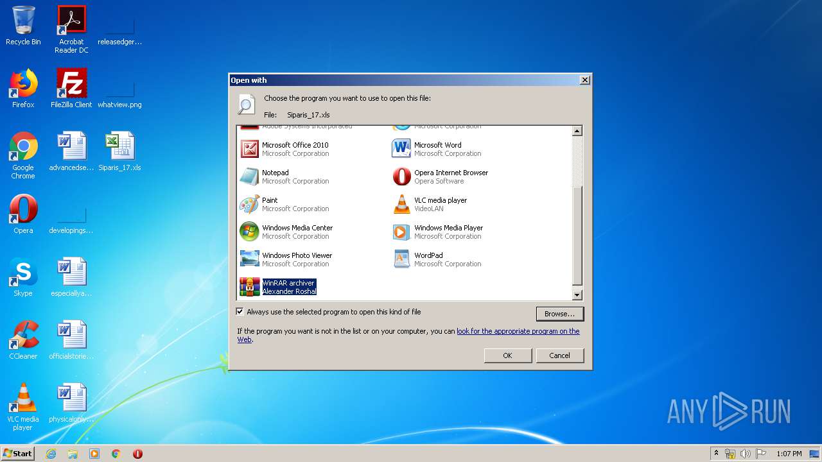
Task: Dismiss dialog with Cancel button
Action: click(x=559, y=355)
